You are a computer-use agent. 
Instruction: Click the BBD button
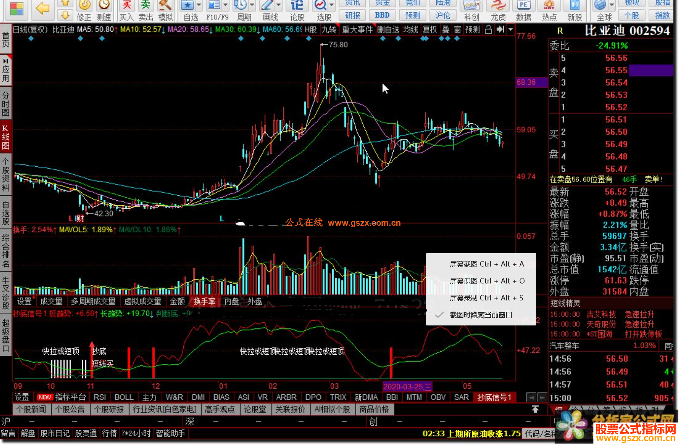[x=382, y=15]
